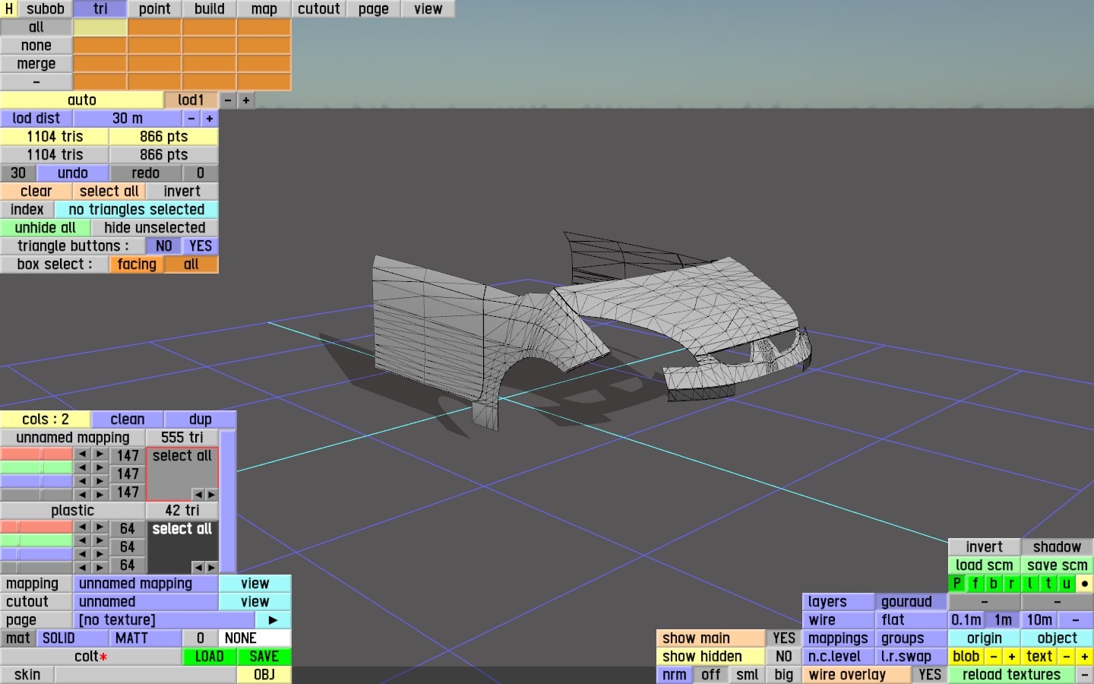1094x684 pixels.
Task: Change the NONE material setting
Action: 255,638
